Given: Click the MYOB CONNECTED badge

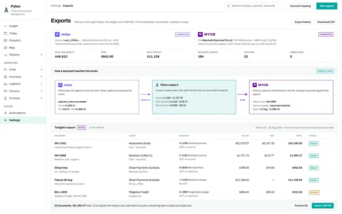Looking at the screenshot, I should tap(326, 35).
